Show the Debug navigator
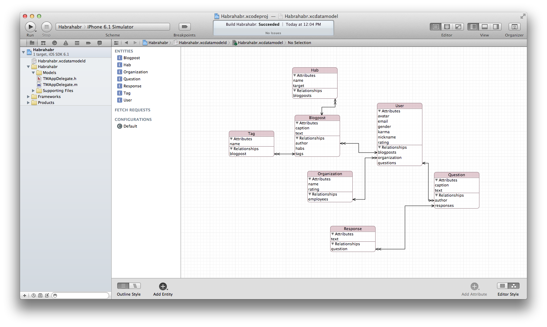The width and height of the screenshot is (547, 327). (x=77, y=43)
